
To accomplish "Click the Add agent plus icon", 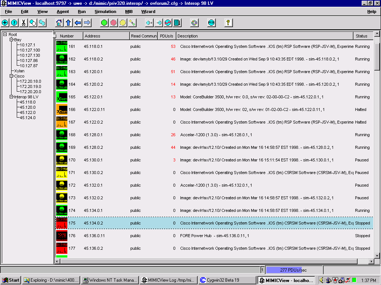I will 5,23.
